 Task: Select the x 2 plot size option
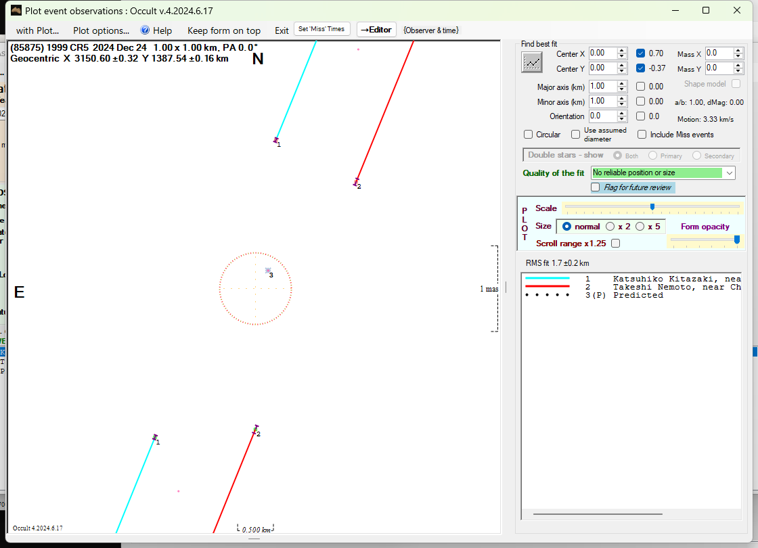[610, 227]
